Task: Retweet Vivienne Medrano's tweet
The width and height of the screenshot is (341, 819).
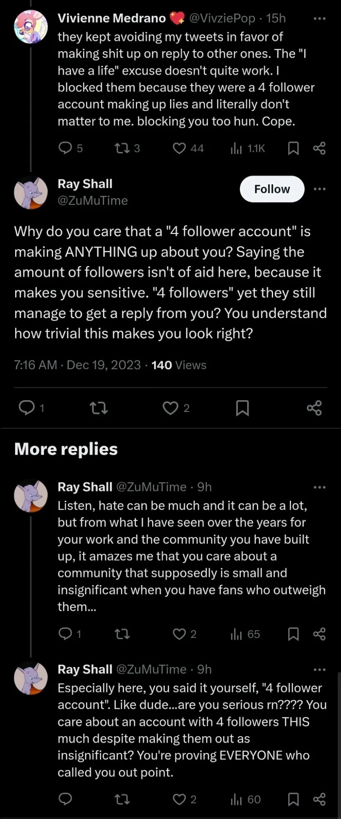Action: coord(122,148)
